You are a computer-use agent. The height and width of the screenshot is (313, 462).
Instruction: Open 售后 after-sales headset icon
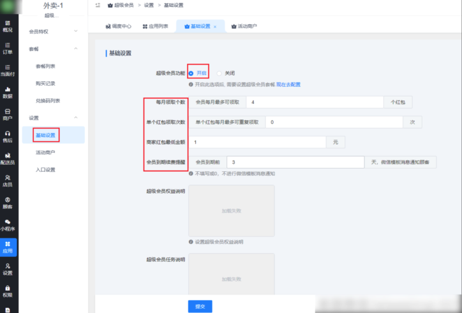coord(8,136)
